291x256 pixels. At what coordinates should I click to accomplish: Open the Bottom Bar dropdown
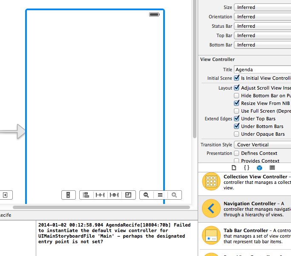coord(262,45)
